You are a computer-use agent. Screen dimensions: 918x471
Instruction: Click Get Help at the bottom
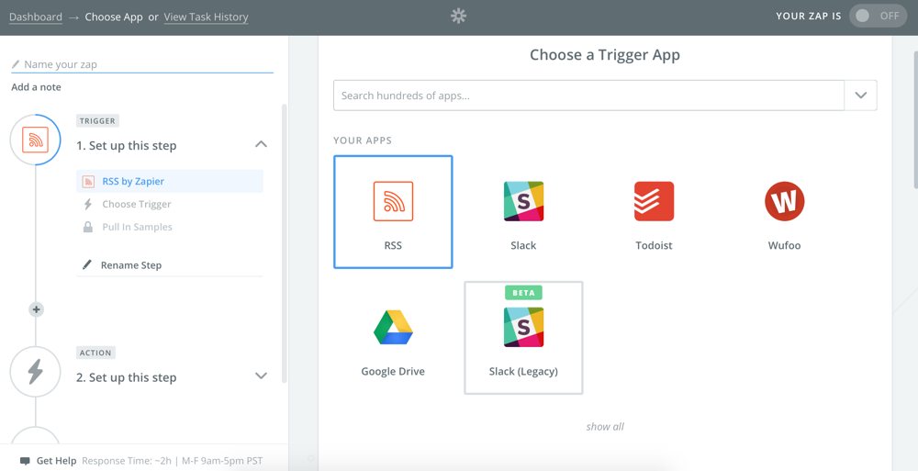56,461
